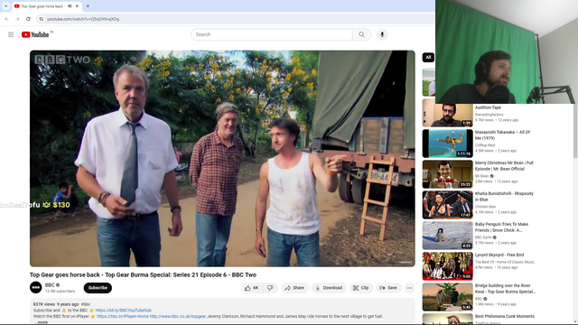Screen dimensions: 578x325
Task: Click Merry Christmas Mr Bean title text
Action: (x=504, y=166)
